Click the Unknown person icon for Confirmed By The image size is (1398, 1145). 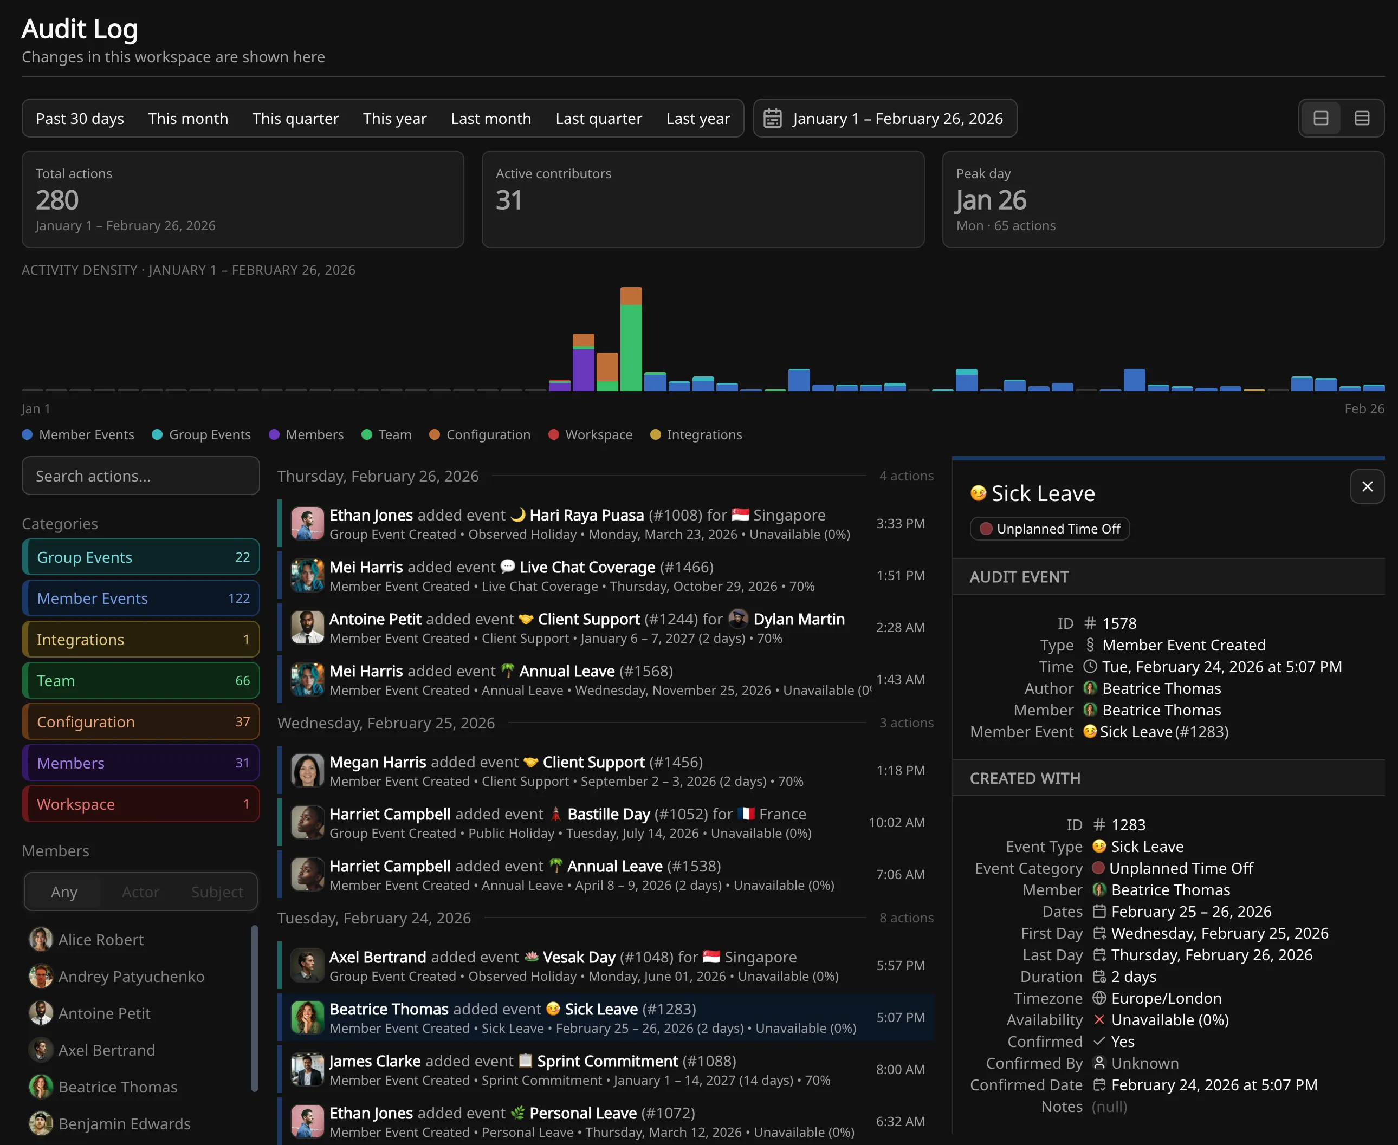click(x=1099, y=1063)
